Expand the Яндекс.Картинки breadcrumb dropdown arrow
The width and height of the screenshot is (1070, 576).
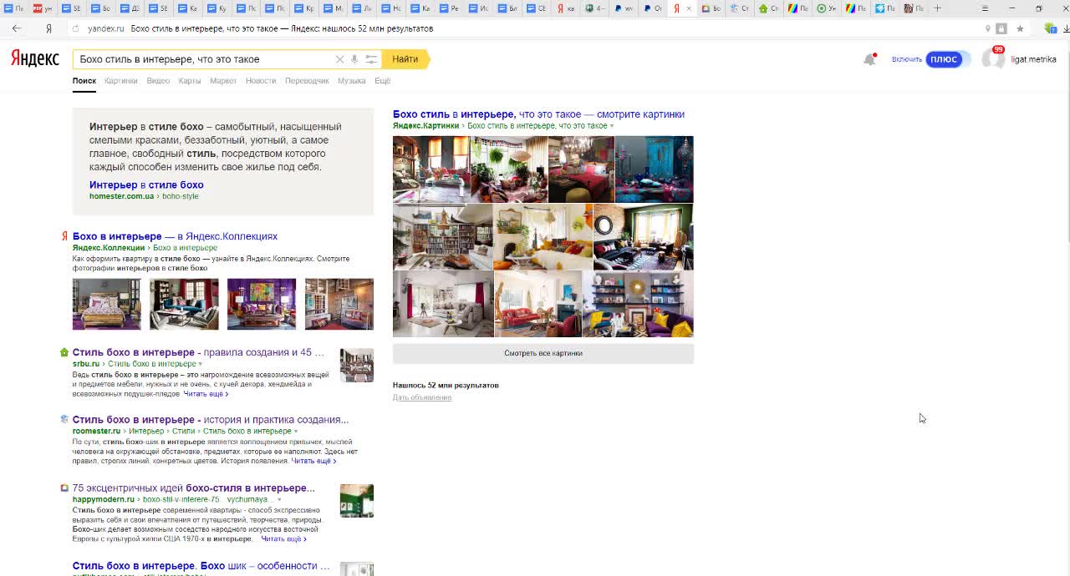612,126
